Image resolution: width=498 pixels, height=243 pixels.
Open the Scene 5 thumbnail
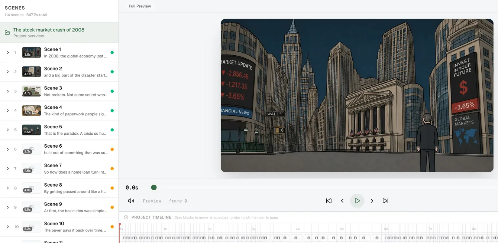(32, 130)
